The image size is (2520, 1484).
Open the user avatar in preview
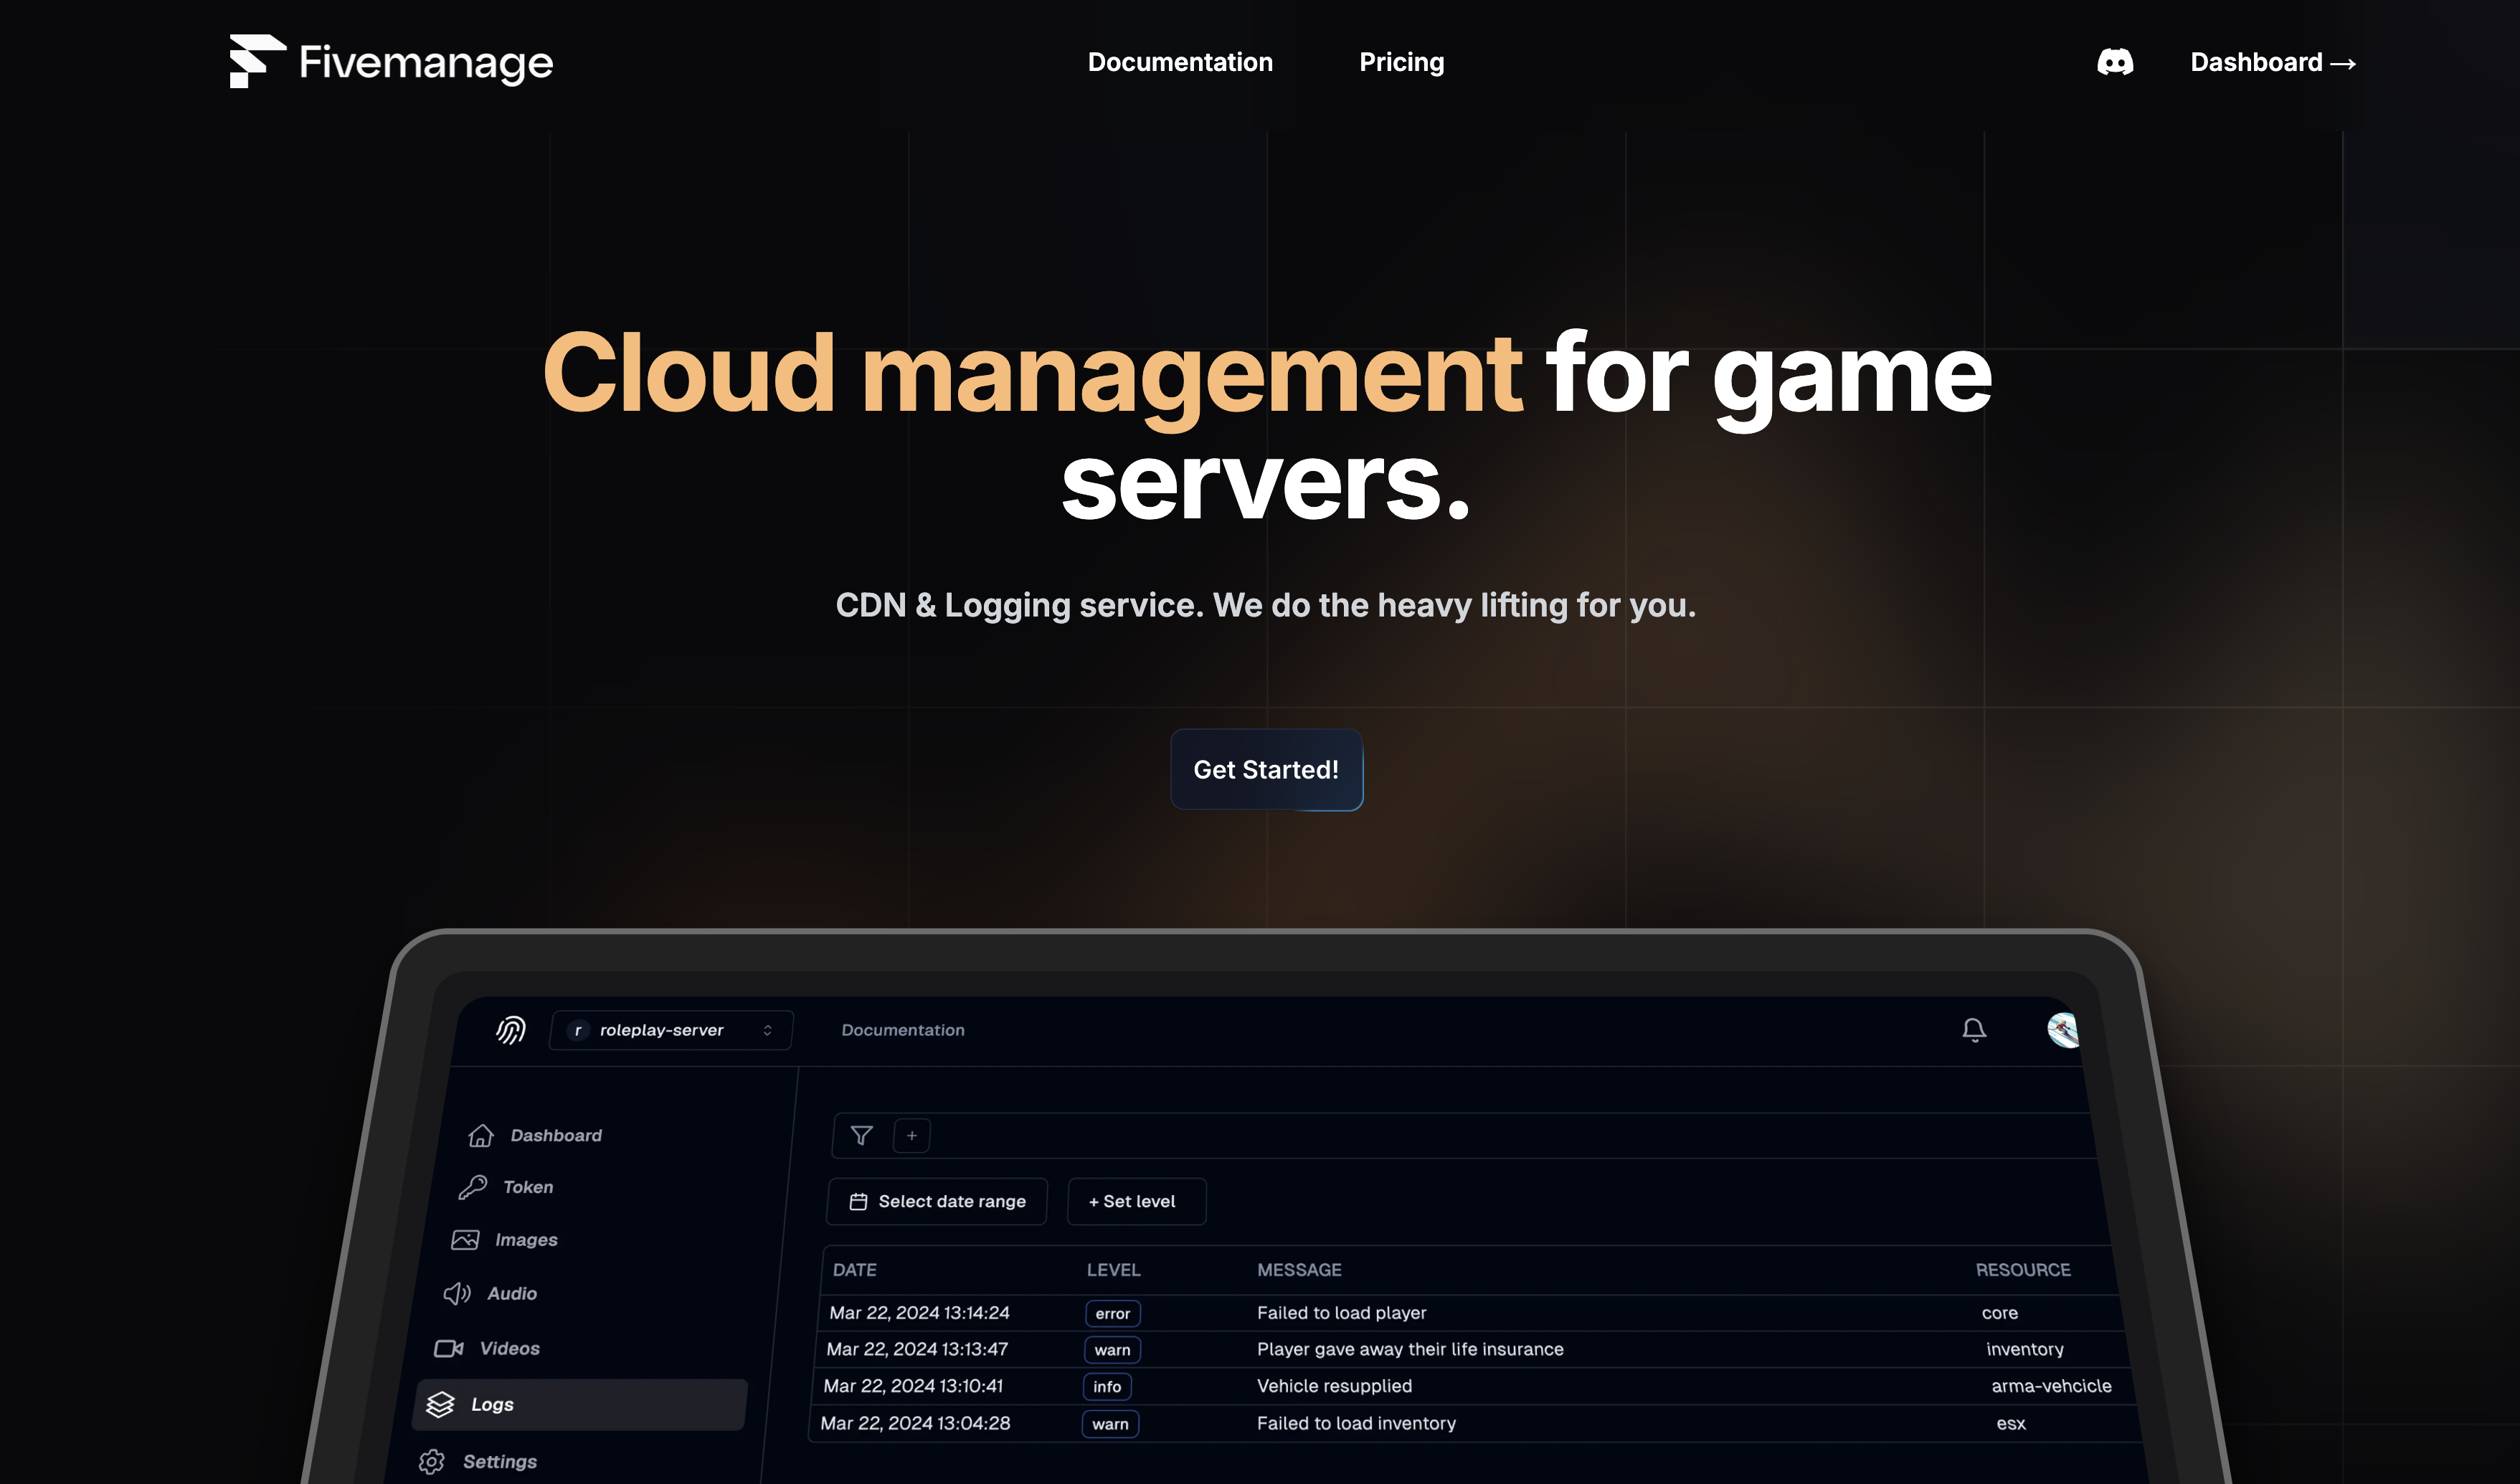point(2061,1030)
